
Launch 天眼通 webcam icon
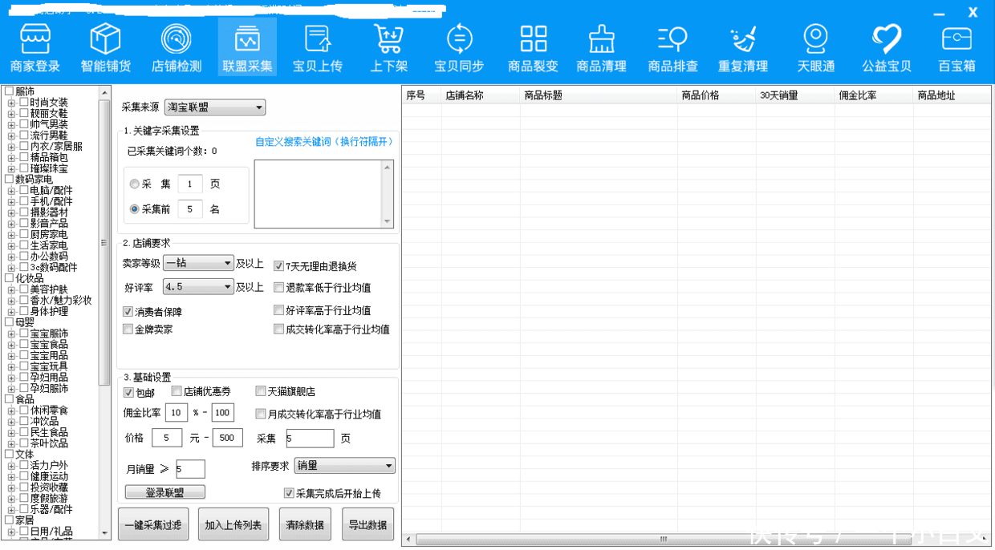coord(816,39)
